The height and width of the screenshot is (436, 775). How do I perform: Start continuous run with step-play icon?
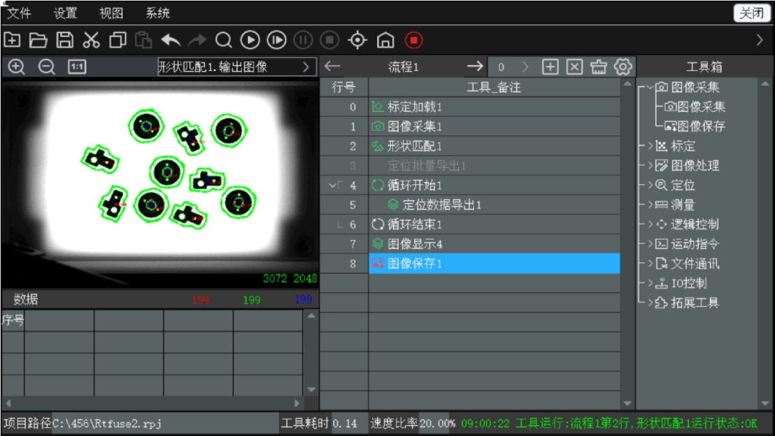[x=276, y=40]
